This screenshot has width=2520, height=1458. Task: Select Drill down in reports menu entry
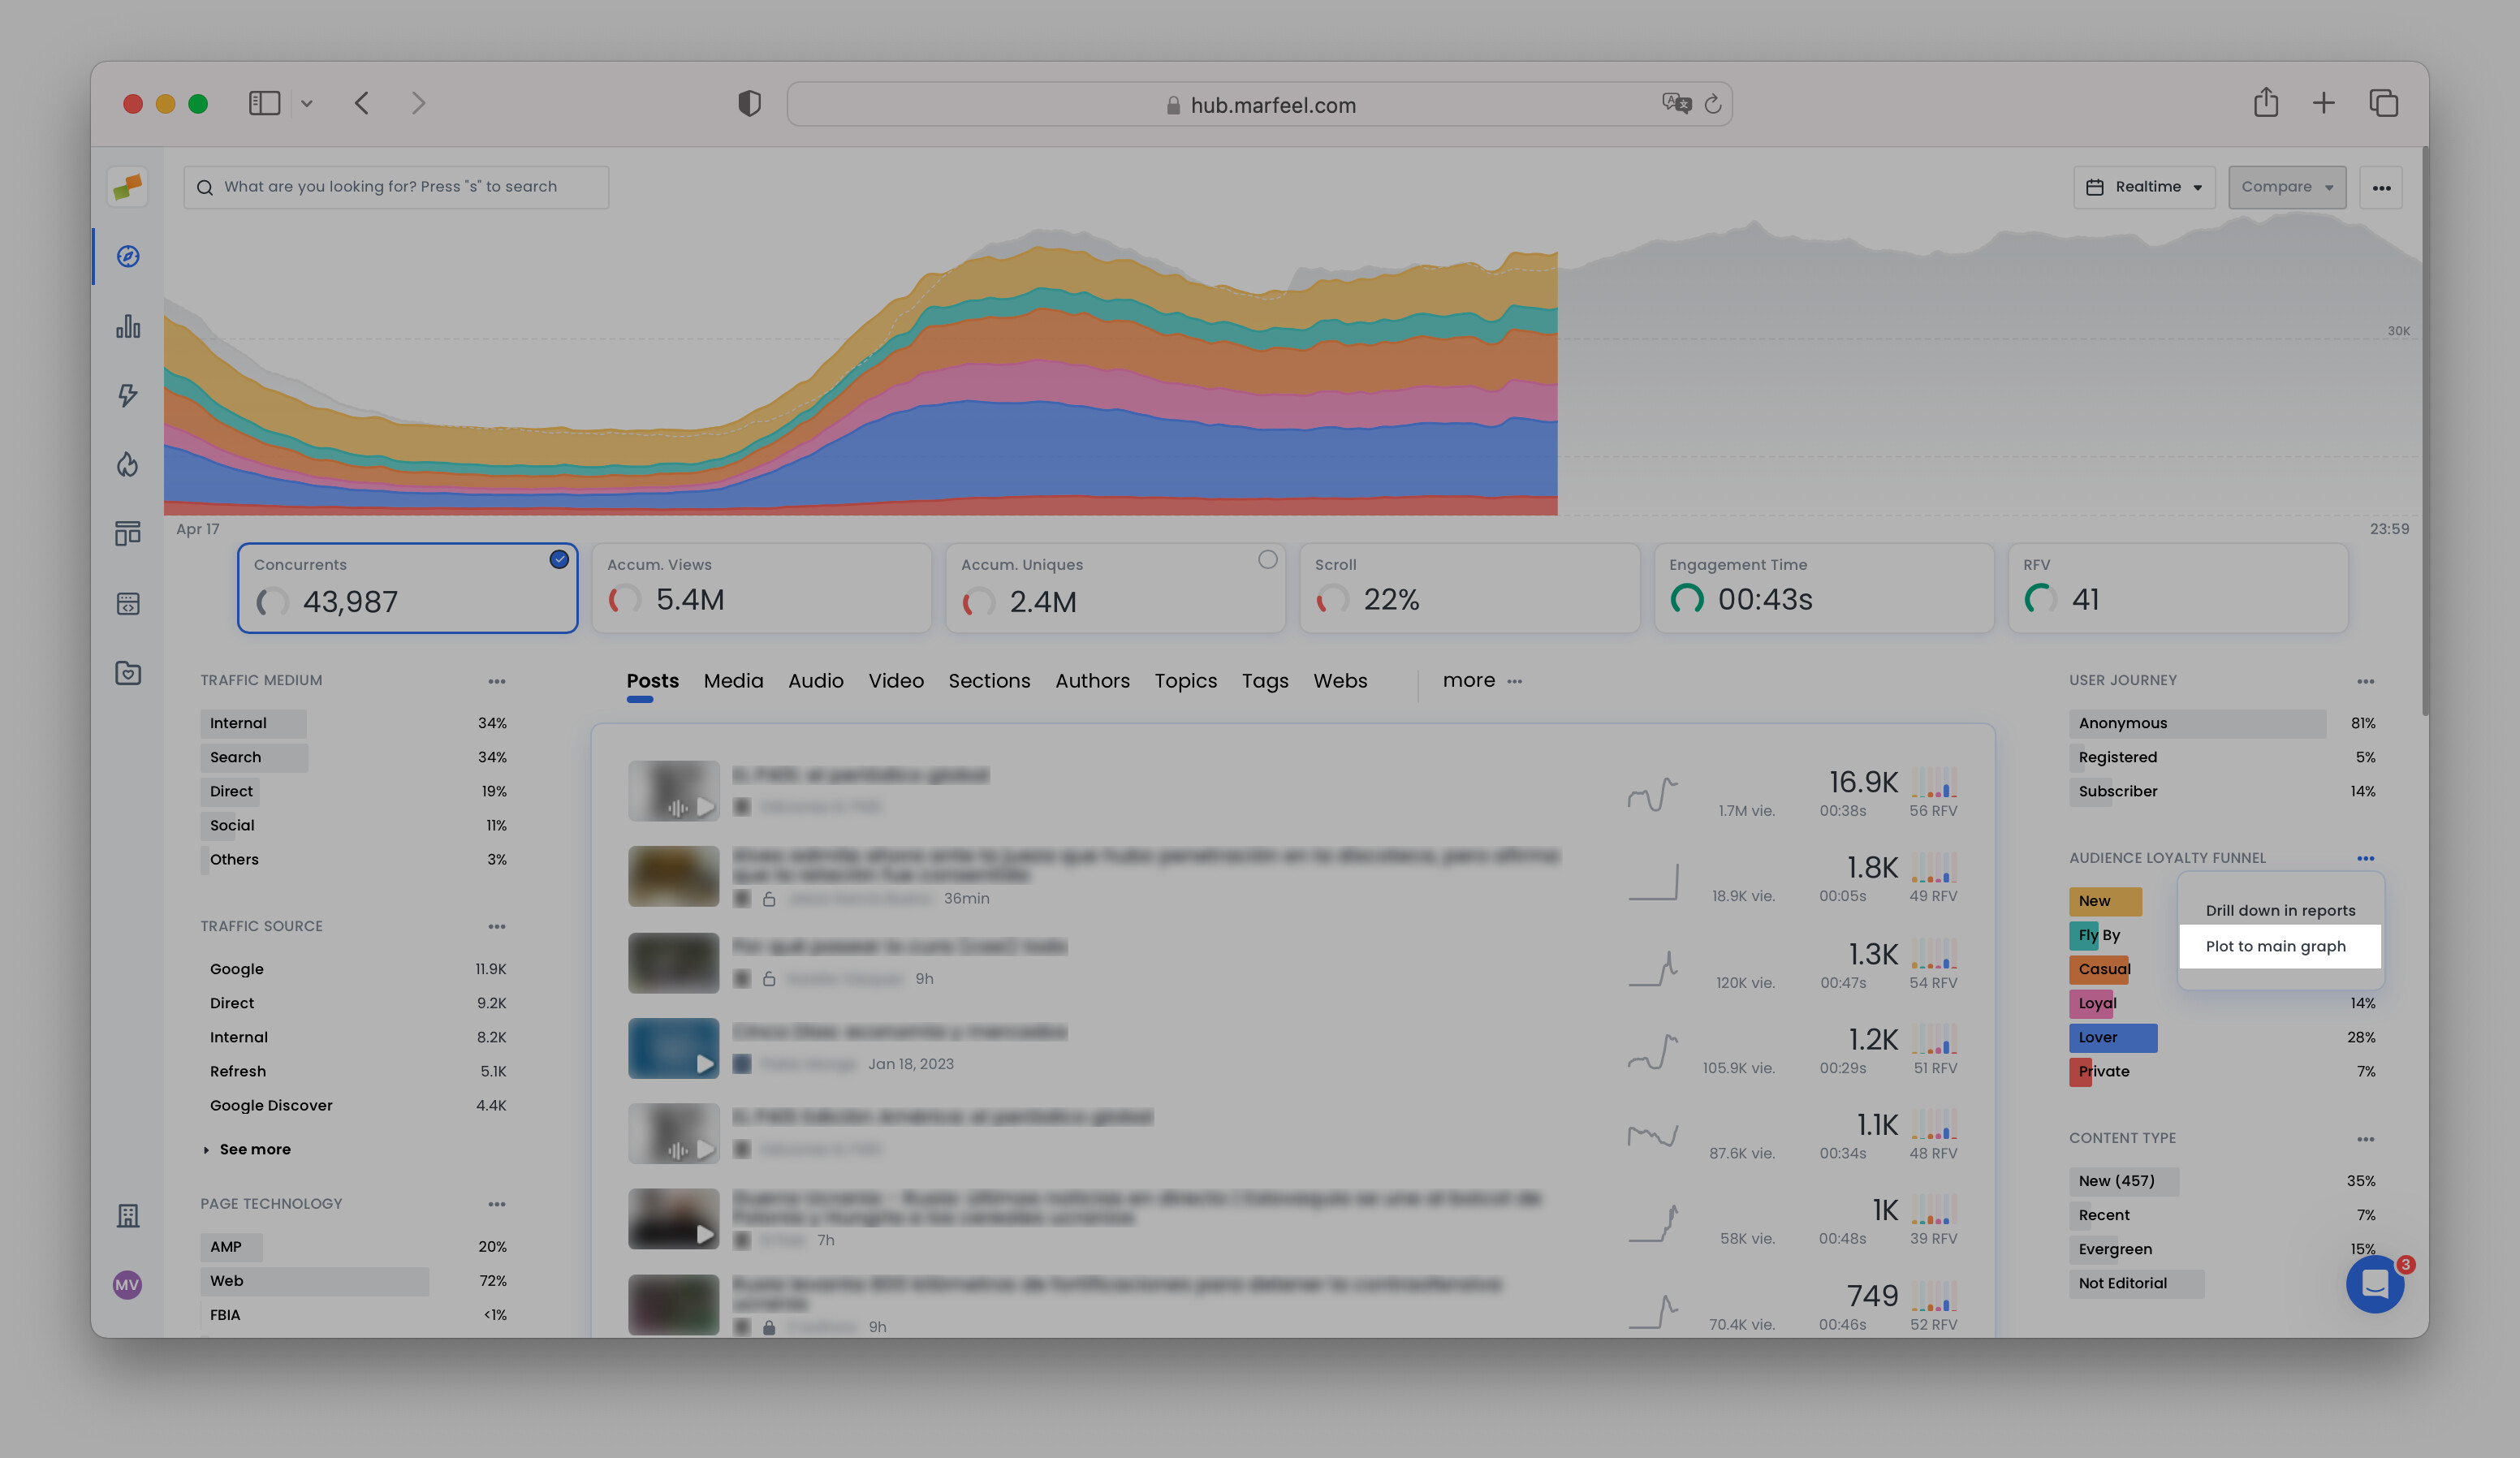pyautogui.click(x=2280, y=910)
